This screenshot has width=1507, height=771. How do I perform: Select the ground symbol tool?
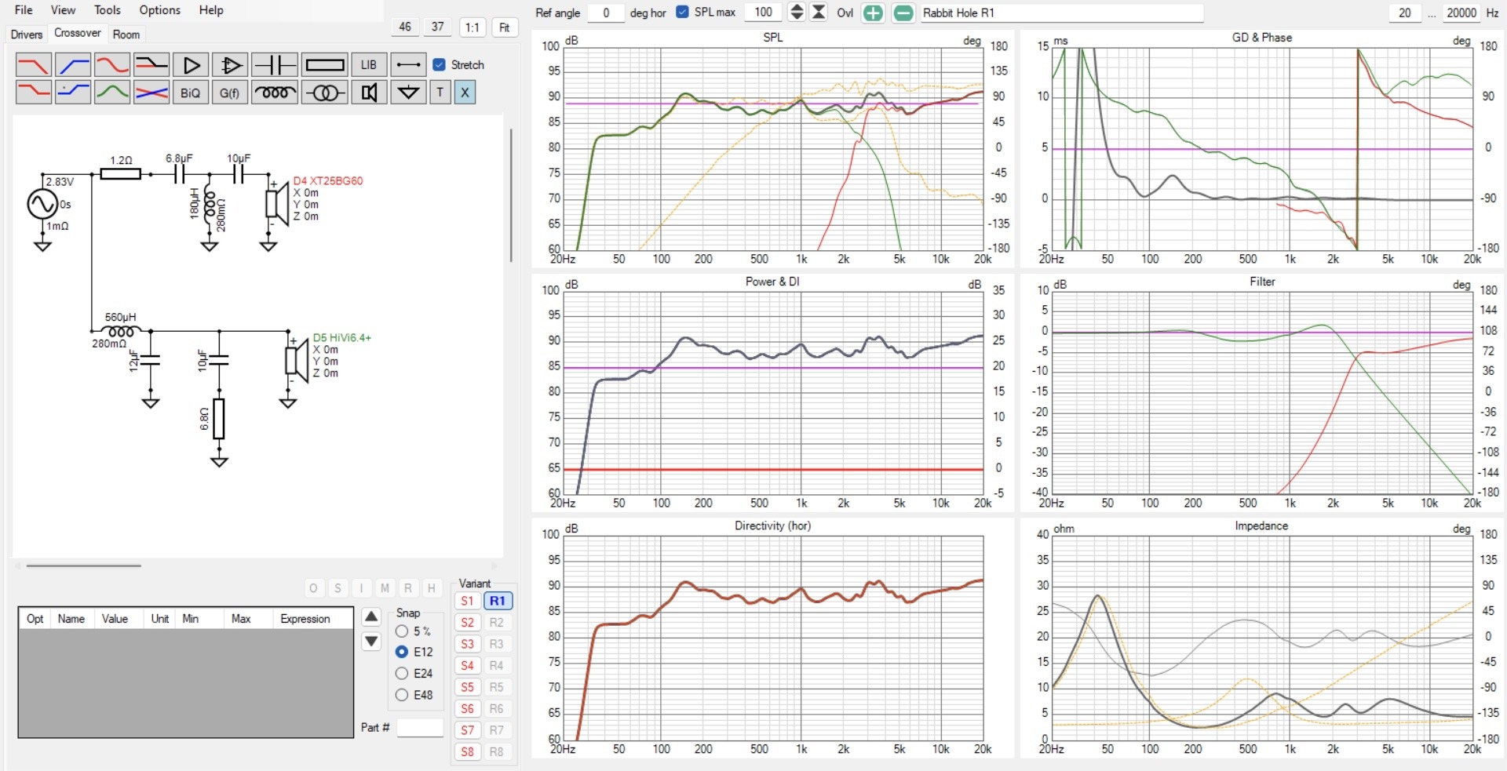pyautogui.click(x=408, y=93)
